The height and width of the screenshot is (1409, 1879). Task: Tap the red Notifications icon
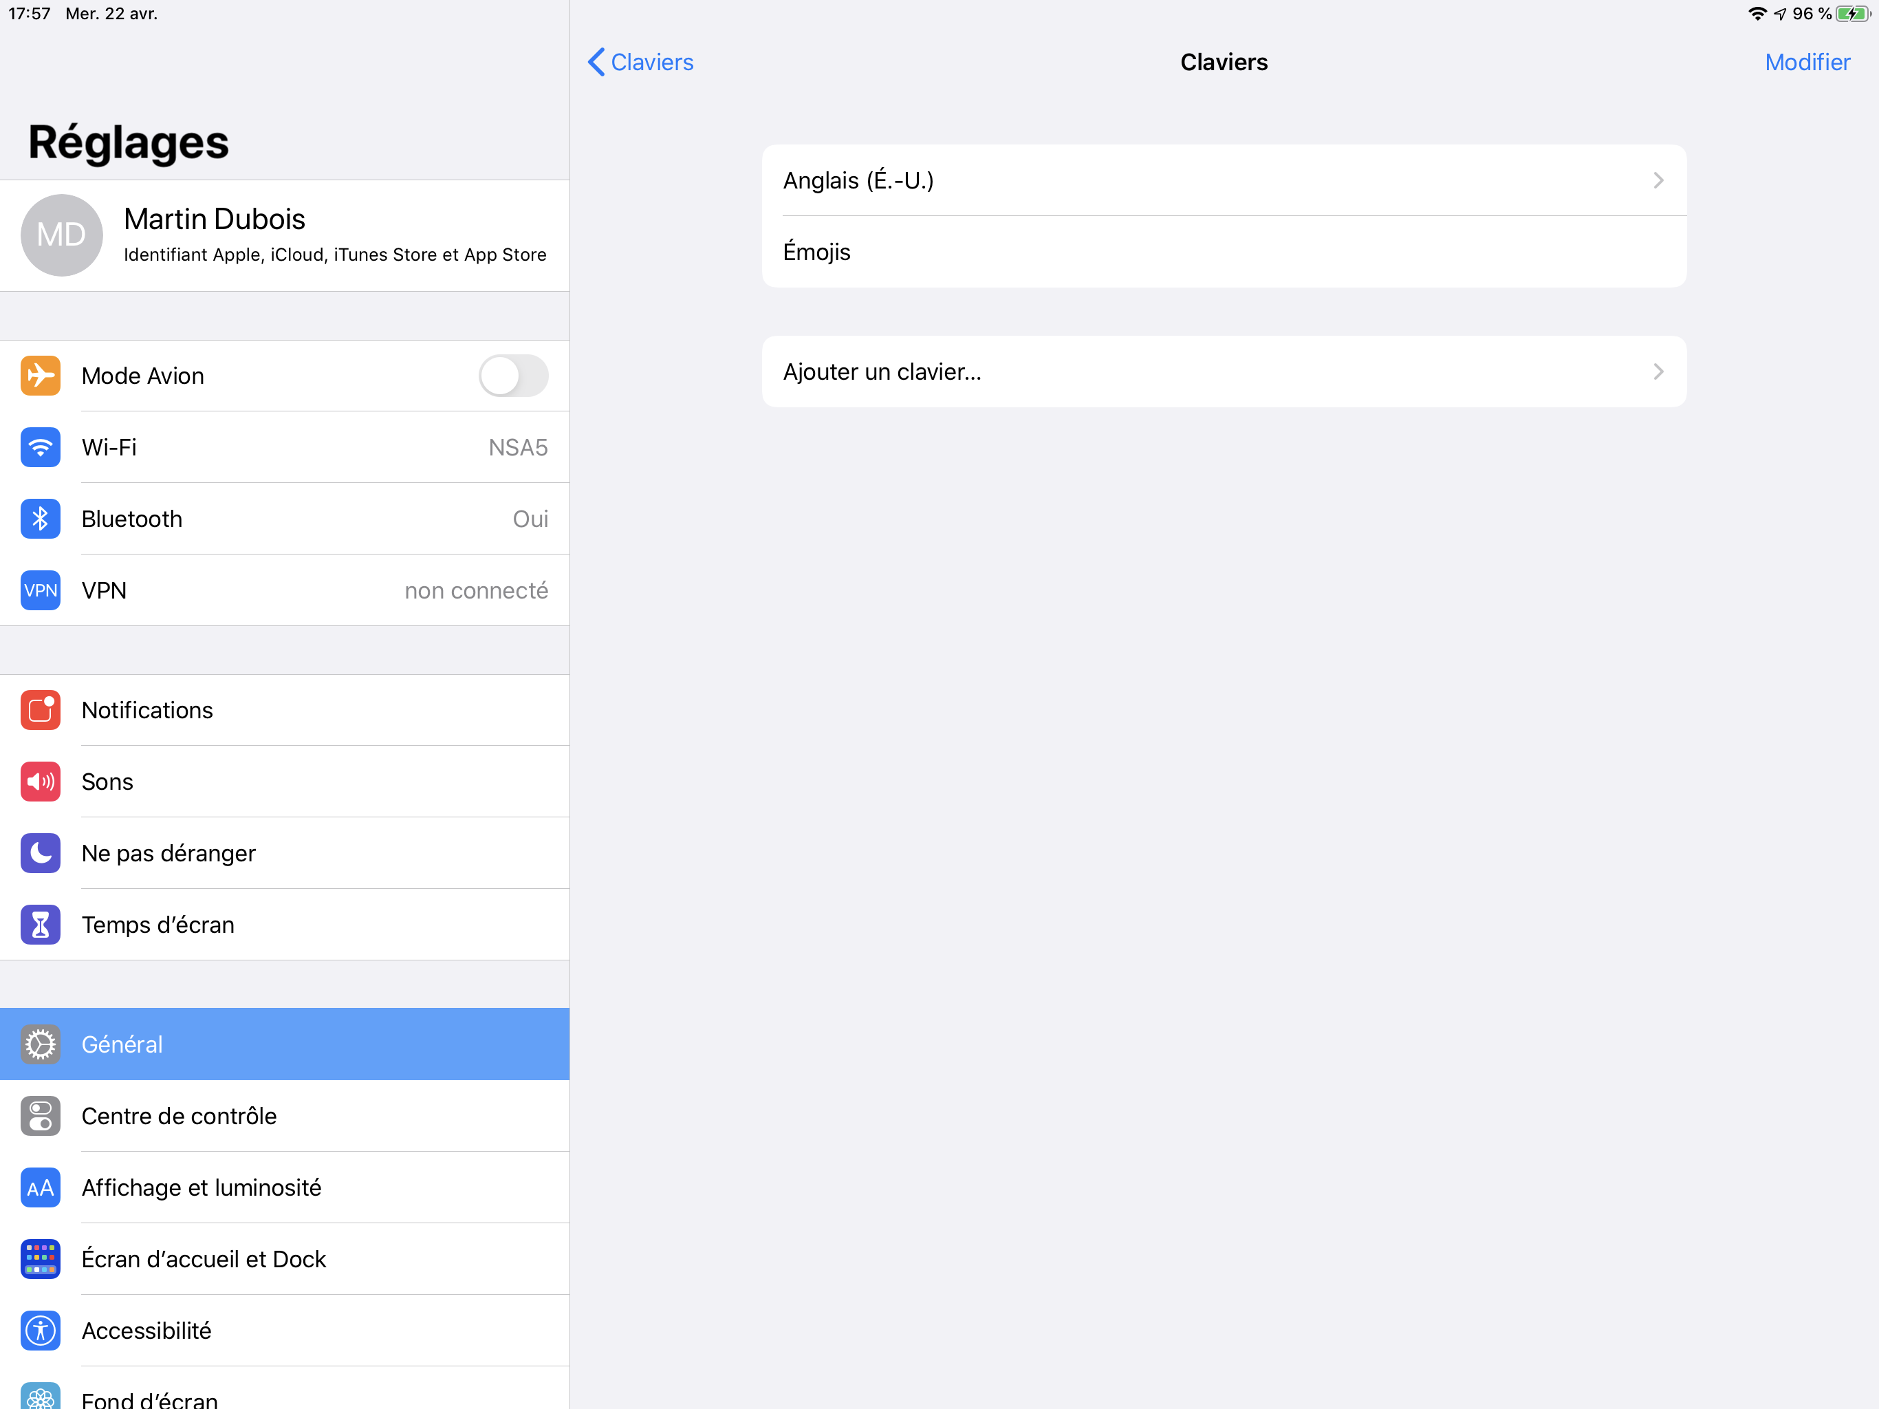pyautogui.click(x=40, y=709)
